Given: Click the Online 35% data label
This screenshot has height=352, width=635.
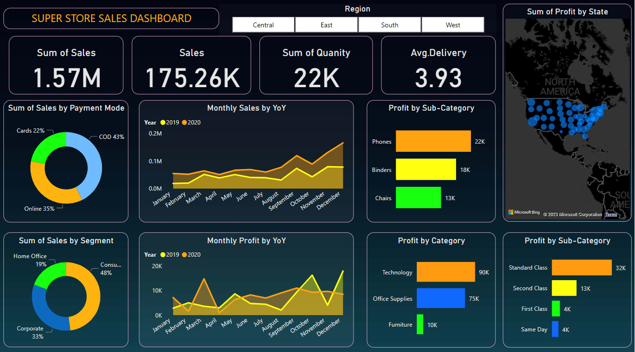Looking at the screenshot, I should pos(39,208).
